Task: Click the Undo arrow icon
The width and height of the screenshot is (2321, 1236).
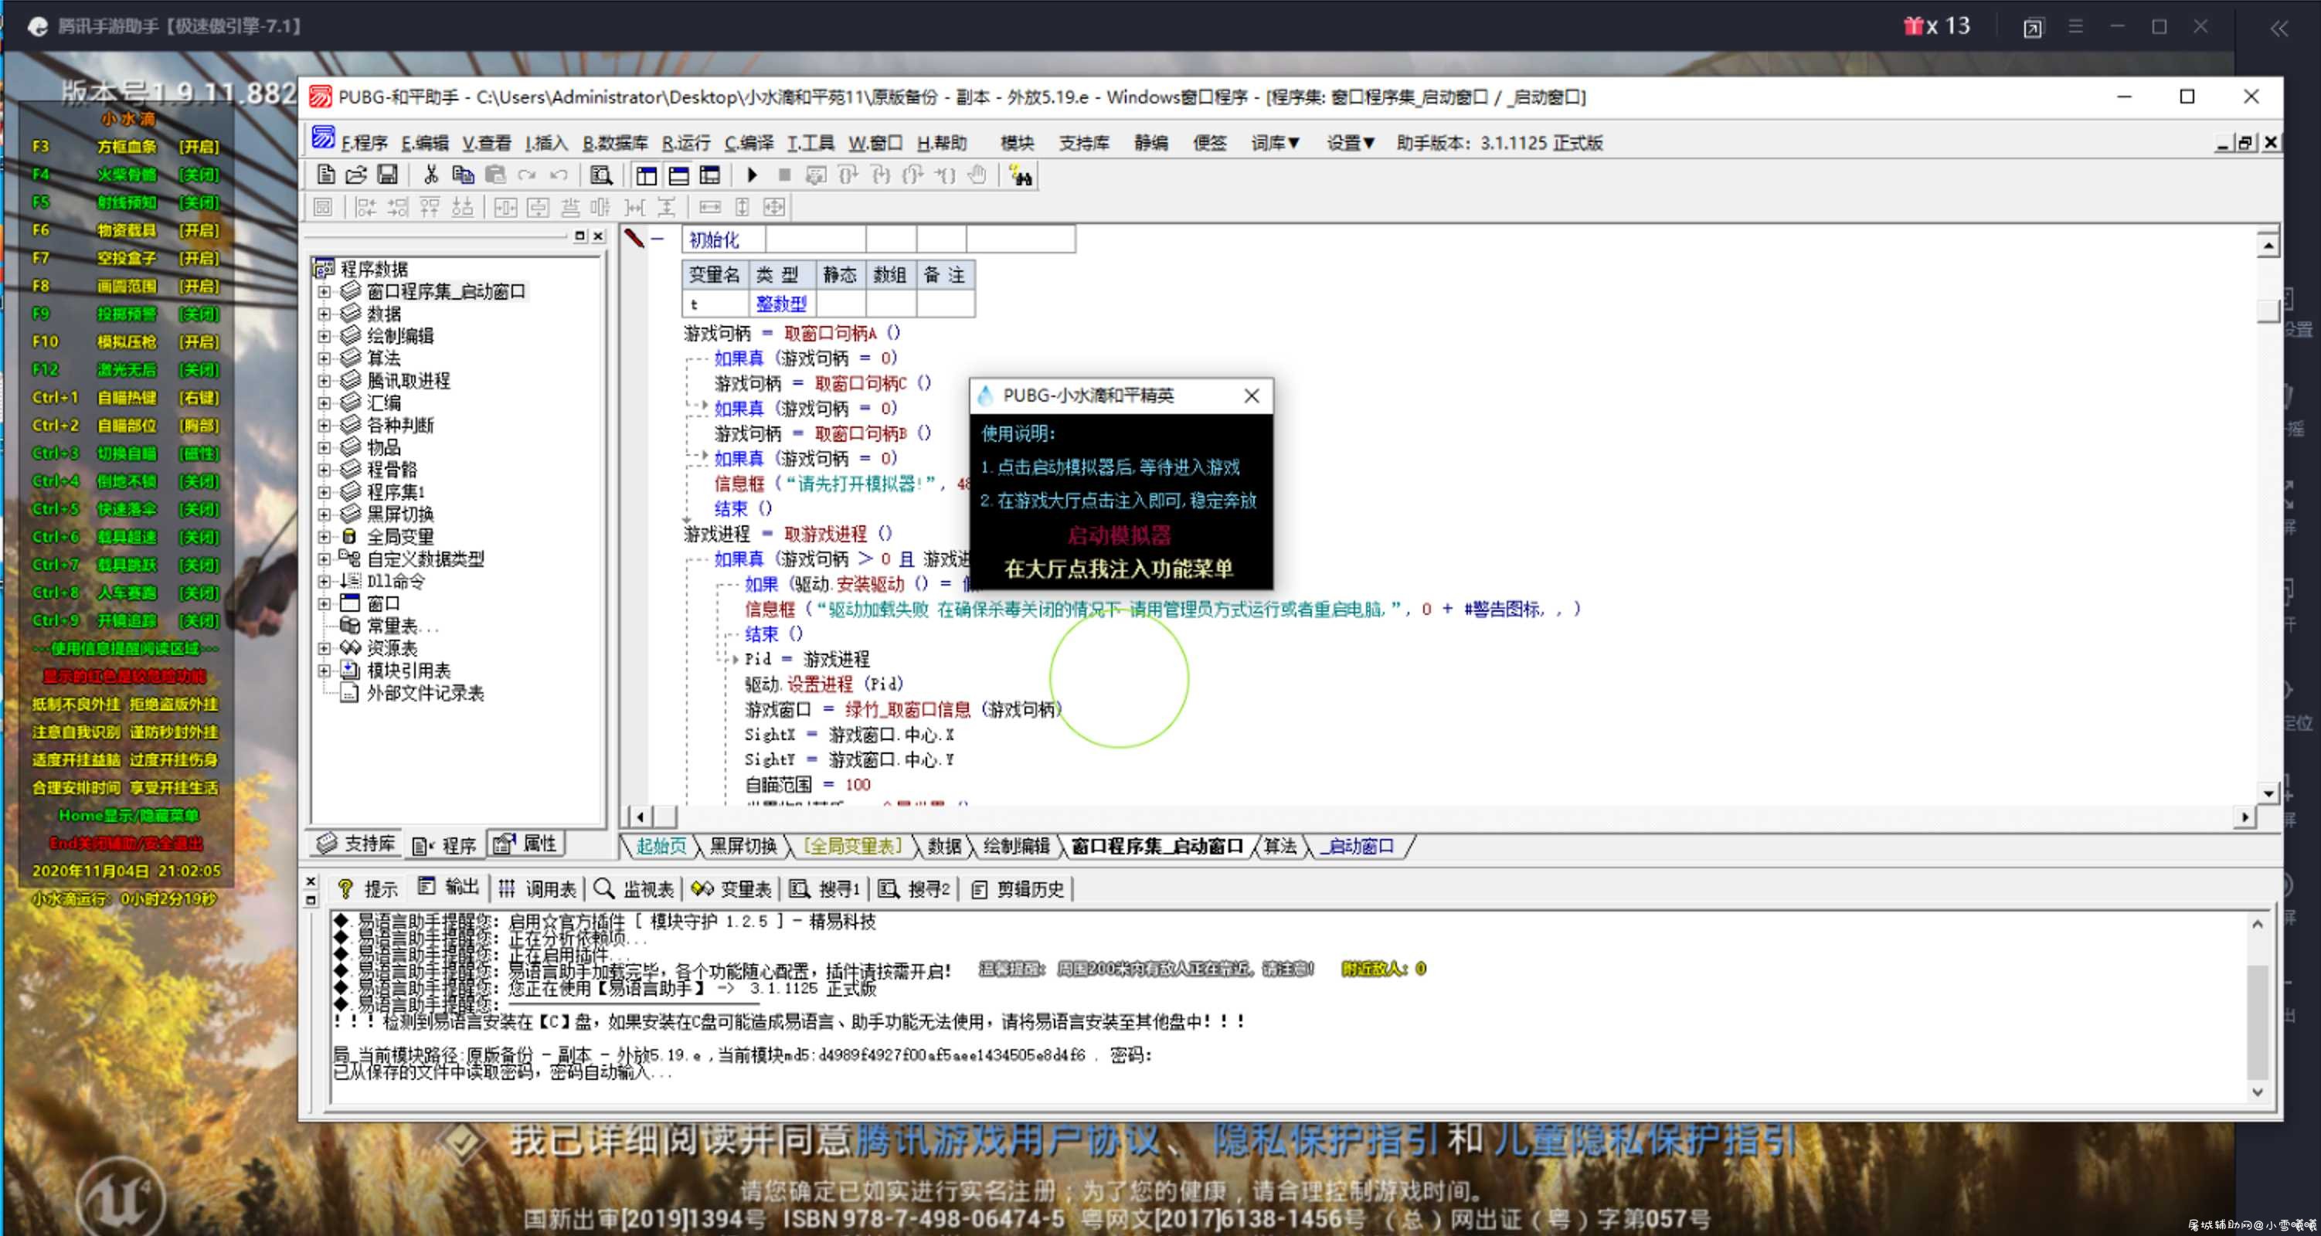Action: (559, 175)
